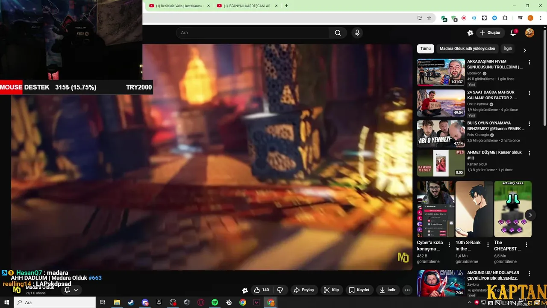The image size is (547, 308).
Task: Open File Explorer from the taskbar
Action: [117, 302]
